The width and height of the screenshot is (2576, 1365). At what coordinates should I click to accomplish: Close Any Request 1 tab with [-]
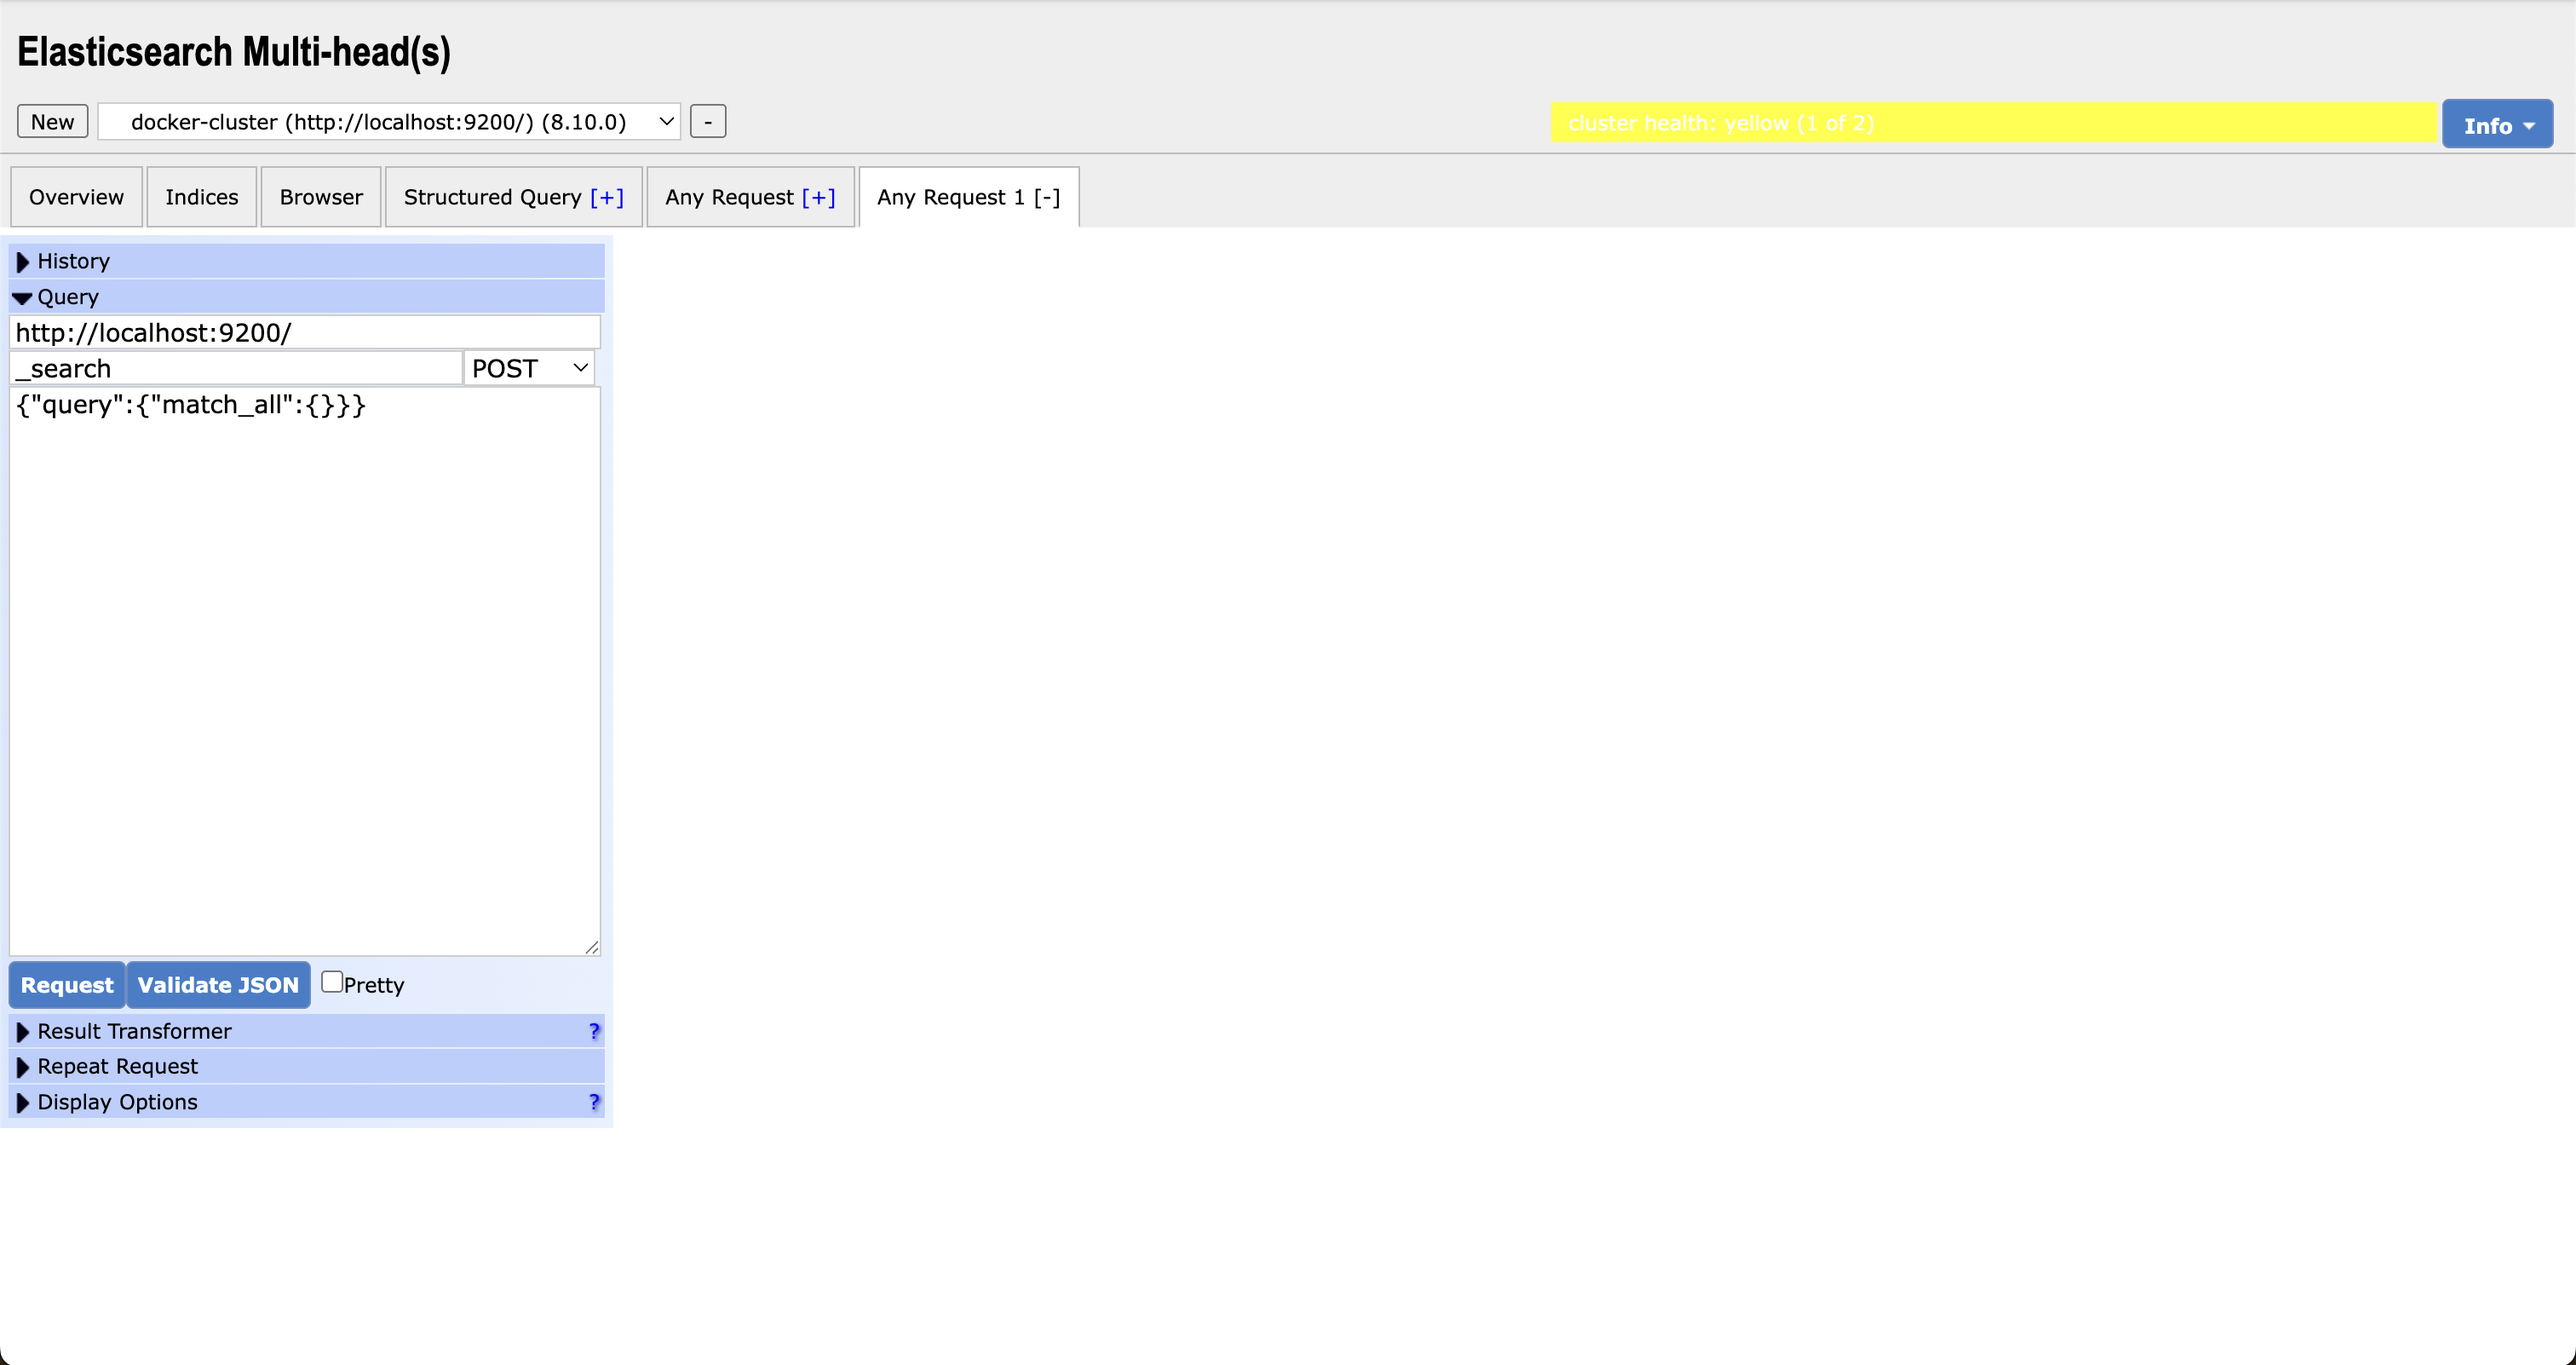1046,197
